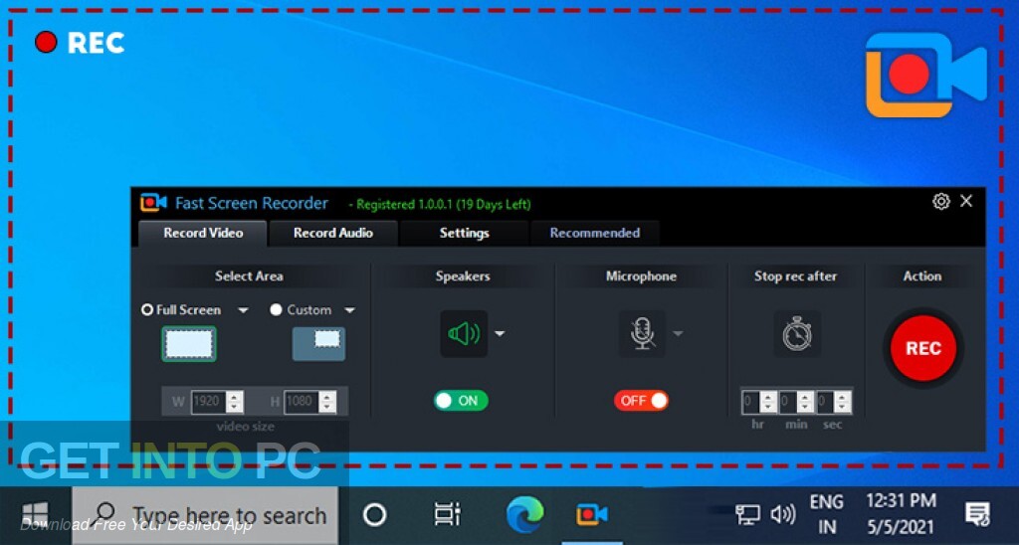Click the registered version status text

click(x=440, y=205)
